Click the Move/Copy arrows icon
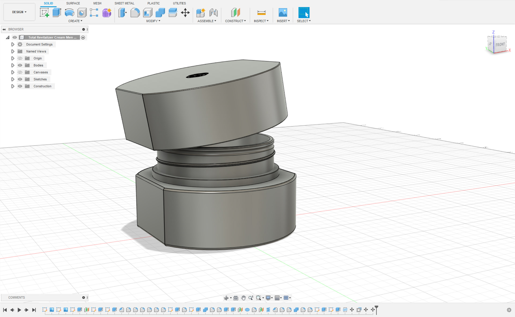 tap(185, 13)
